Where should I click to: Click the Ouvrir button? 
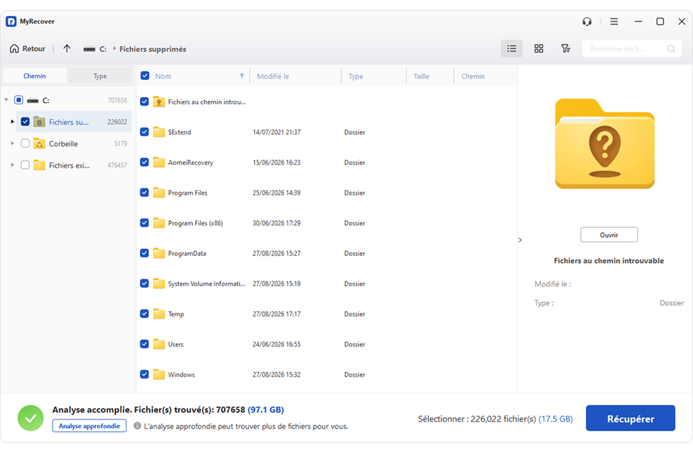click(x=609, y=235)
